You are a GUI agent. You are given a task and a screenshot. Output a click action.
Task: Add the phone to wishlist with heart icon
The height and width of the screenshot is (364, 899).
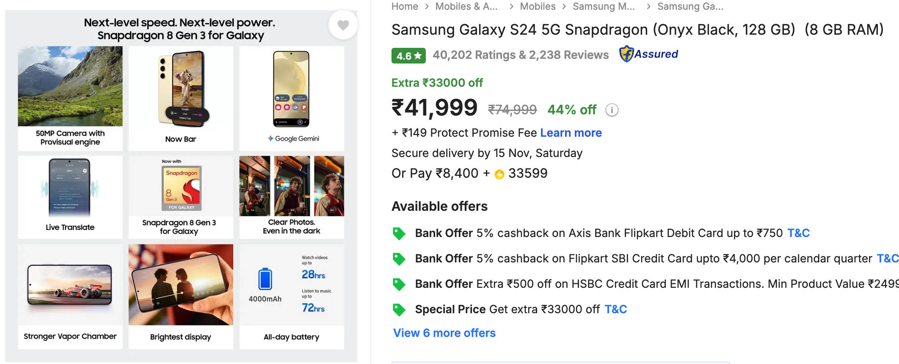click(343, 25)
